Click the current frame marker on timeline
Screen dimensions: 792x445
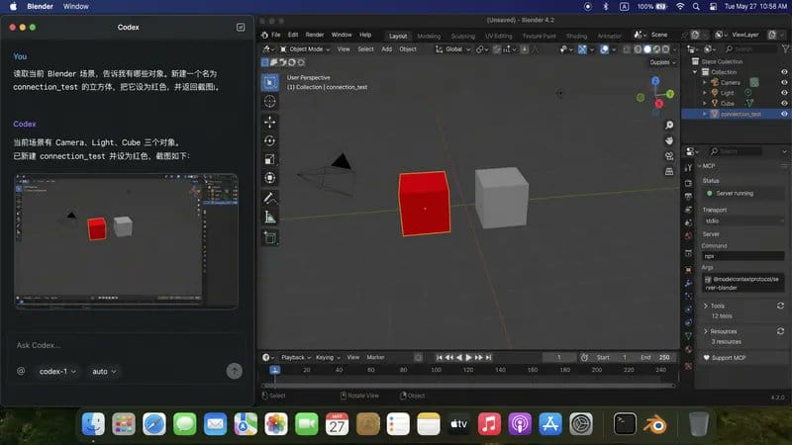pos(275,370)
